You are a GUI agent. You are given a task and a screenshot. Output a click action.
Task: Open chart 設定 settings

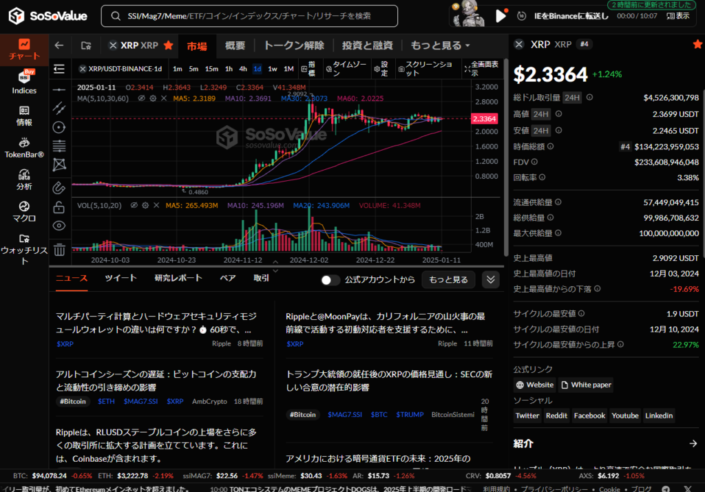pyautogui.click(x=381, y=69)
